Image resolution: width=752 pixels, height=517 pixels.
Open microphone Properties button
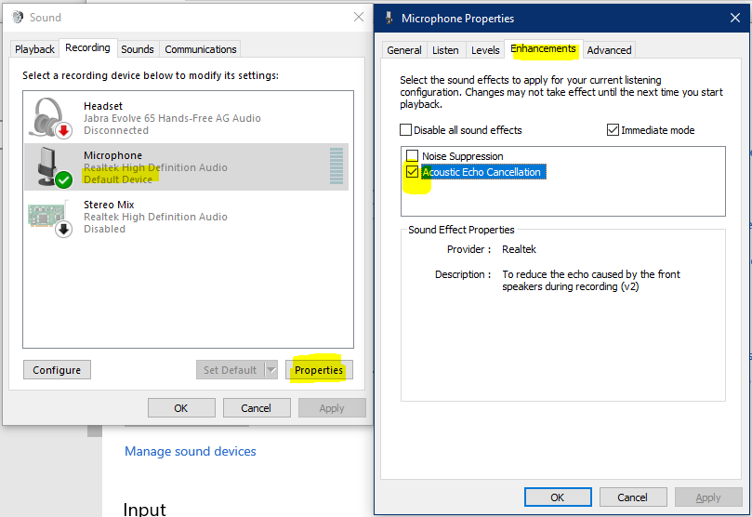tap(319, 370)
